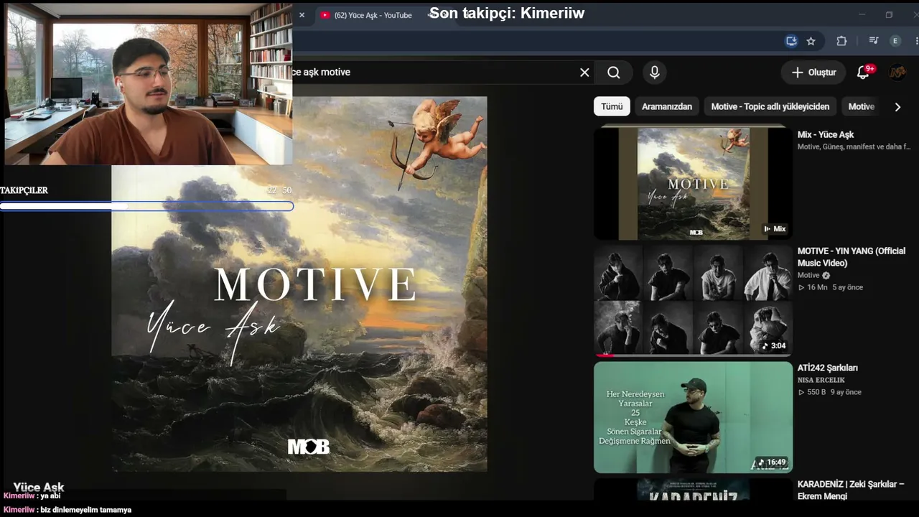Minimize the Chrome window
The width and height of the screenshot is (919, 517).
(x=862, y=14)
